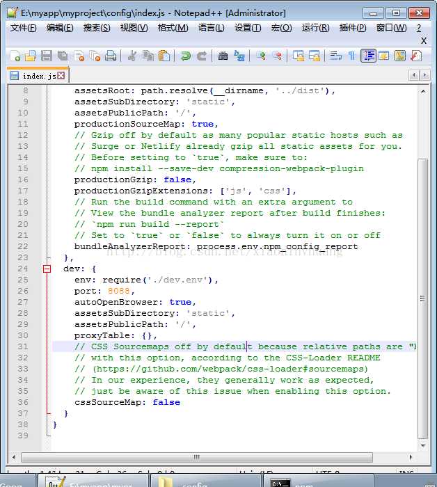This screenshot has width=437, height=487.
Task: Click the Save All icon
Action: coord(63,56)
